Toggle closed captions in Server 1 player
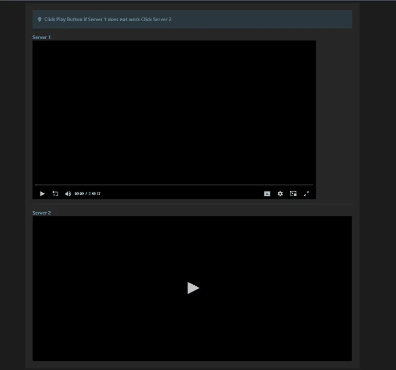The height and width of the screenshot is (370, 396). coord(267,194)
